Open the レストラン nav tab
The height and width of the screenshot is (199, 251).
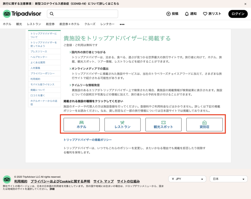[34, 24]
